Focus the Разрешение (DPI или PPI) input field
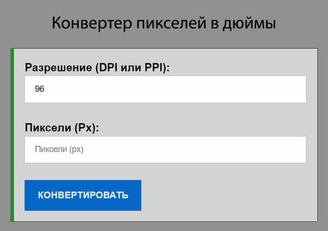The height and width of the screenshot is (231, 328). click(165, 89)
